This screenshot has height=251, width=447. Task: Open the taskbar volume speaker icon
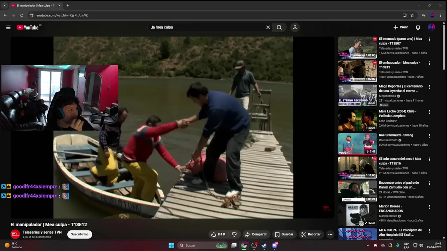pos(421,245)
